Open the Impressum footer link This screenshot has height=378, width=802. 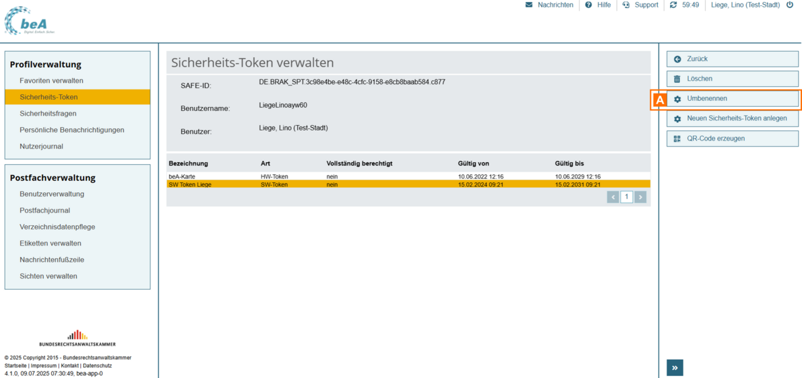[x=44, y=366]
